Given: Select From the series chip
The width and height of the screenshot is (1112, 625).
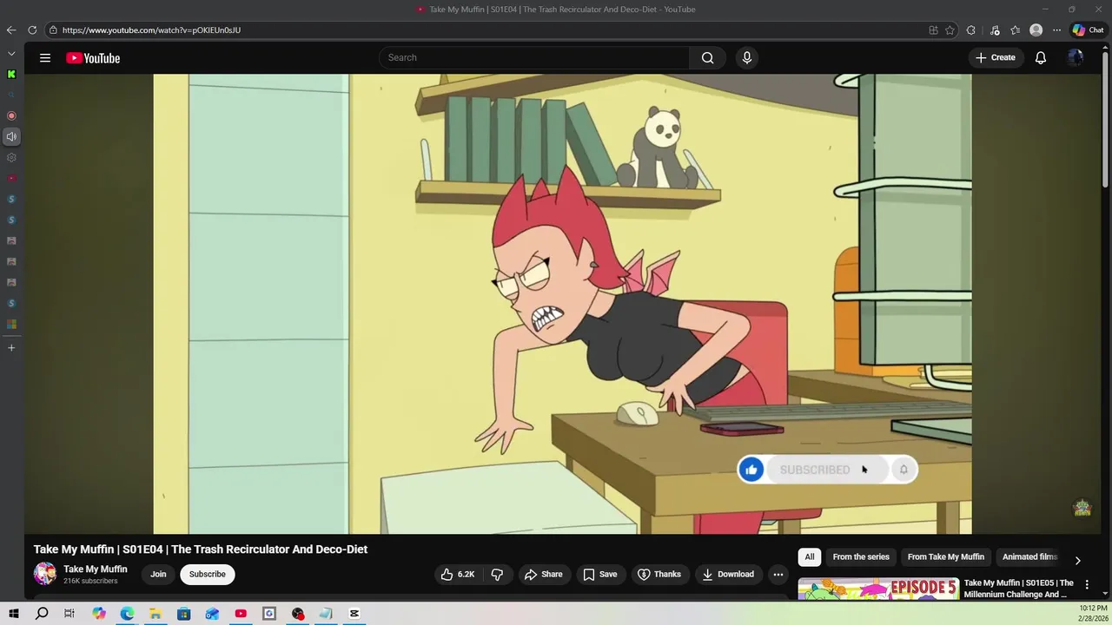Looking at the screenshot, I should tap(861, 556).
